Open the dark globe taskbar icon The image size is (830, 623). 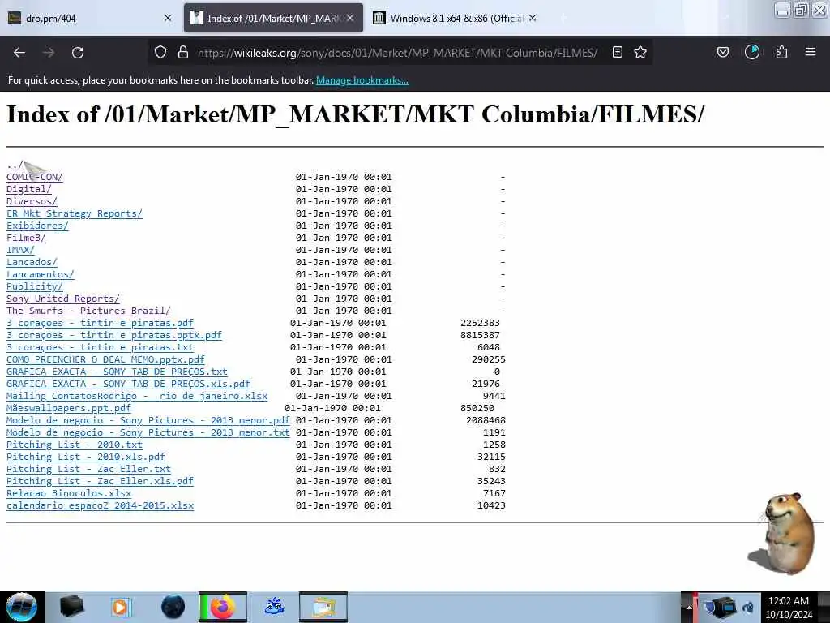(x=173, y=607)
